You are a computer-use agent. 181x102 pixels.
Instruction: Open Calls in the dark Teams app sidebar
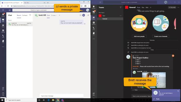[94, 28]
